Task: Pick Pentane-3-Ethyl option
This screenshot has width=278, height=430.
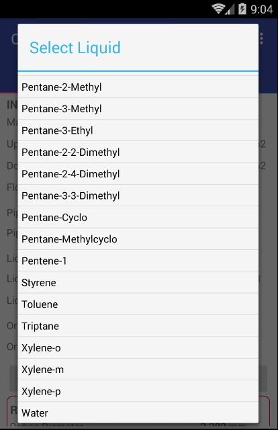Action: (138, 130)
